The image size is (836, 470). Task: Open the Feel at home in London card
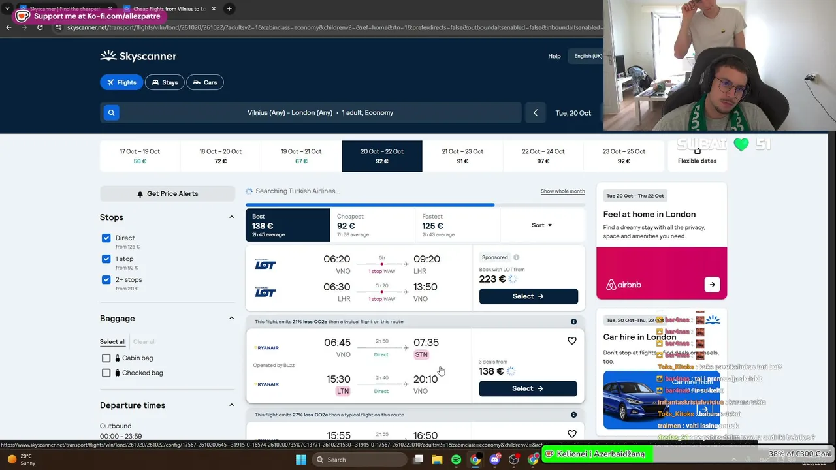662,241
